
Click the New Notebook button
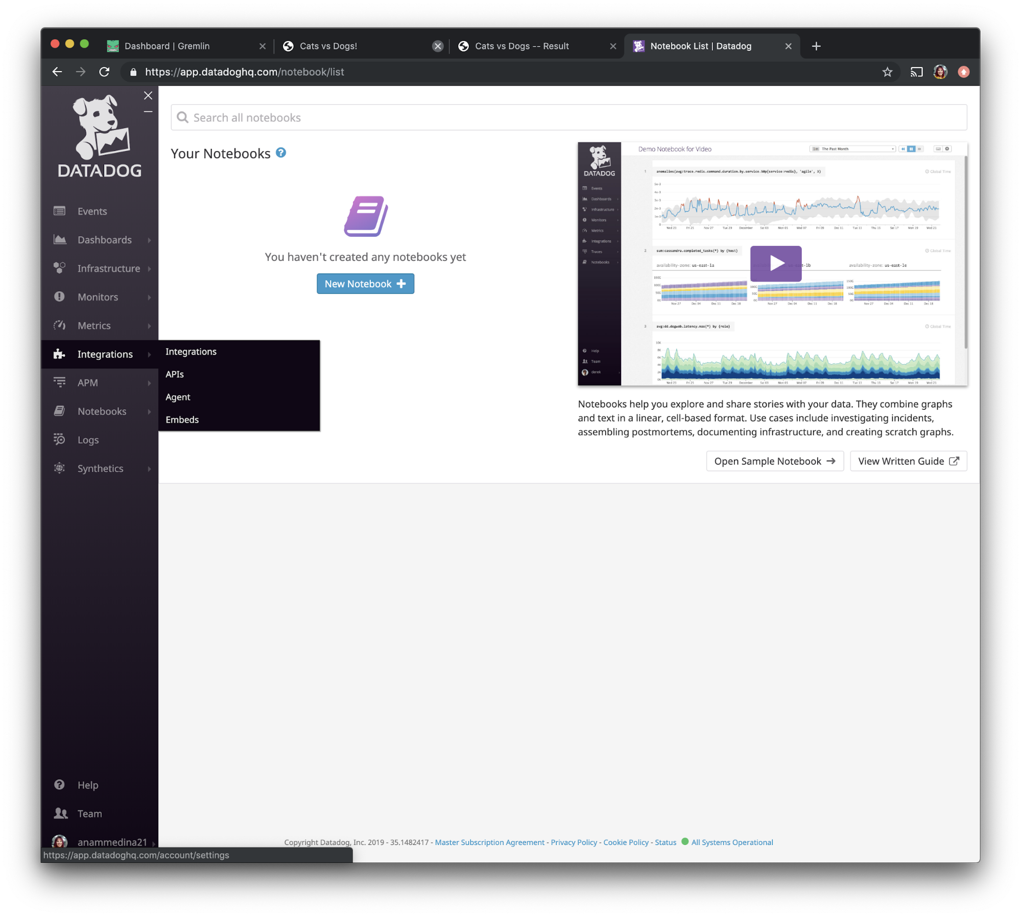[365, 283]
